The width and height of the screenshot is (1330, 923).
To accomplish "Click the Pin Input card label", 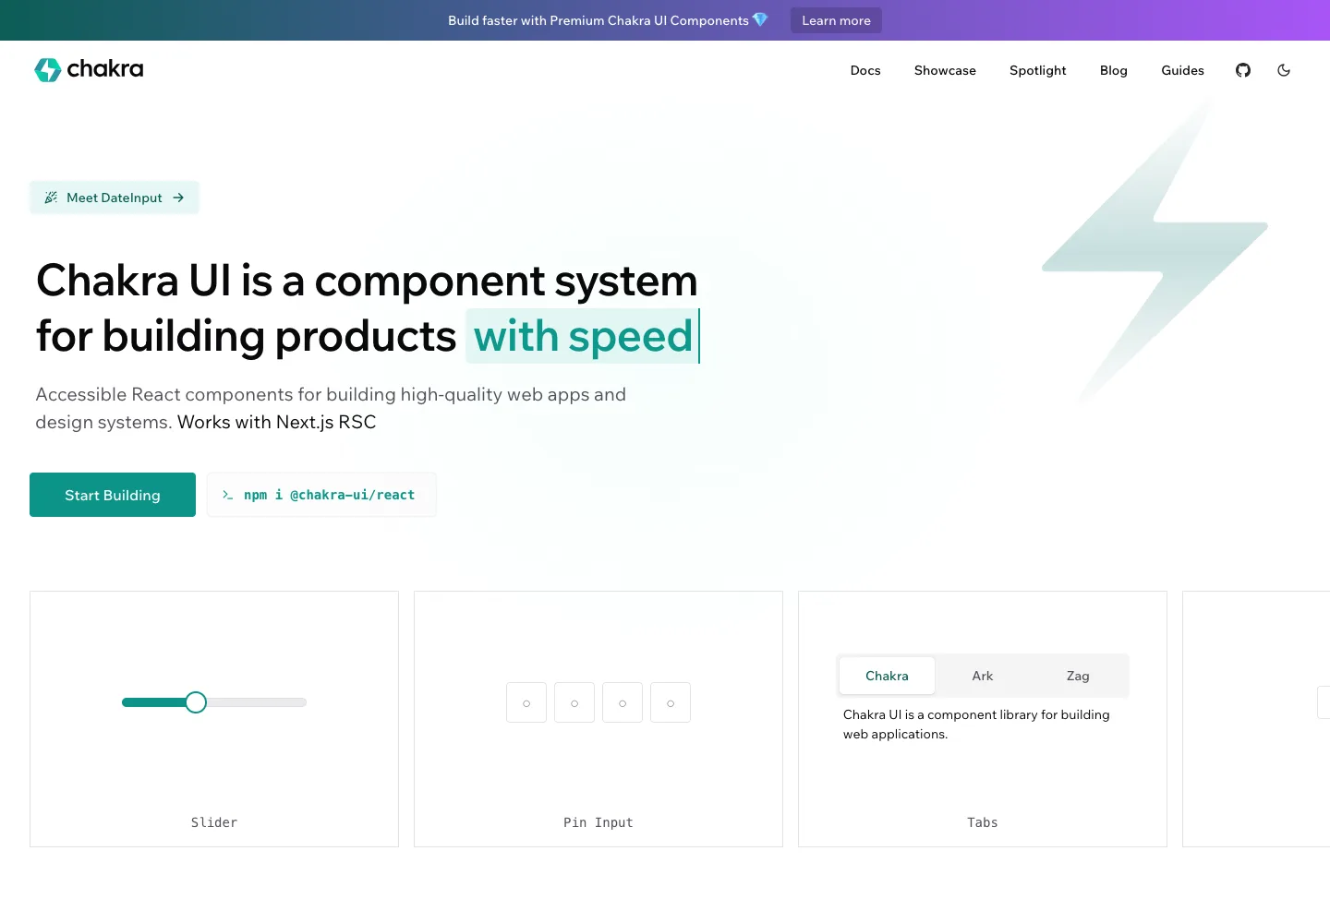I will coord(598,822).
